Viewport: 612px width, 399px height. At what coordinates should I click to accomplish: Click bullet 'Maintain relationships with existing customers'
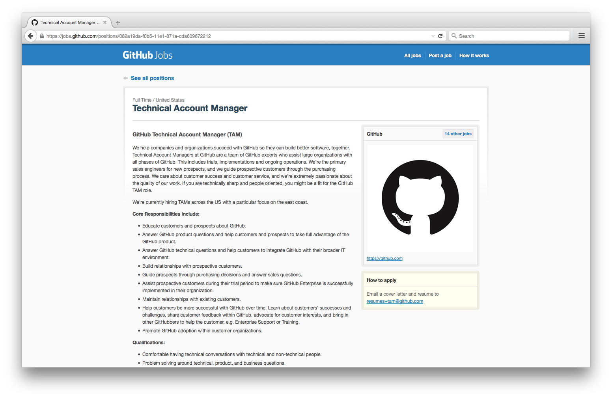click(191, 299)
